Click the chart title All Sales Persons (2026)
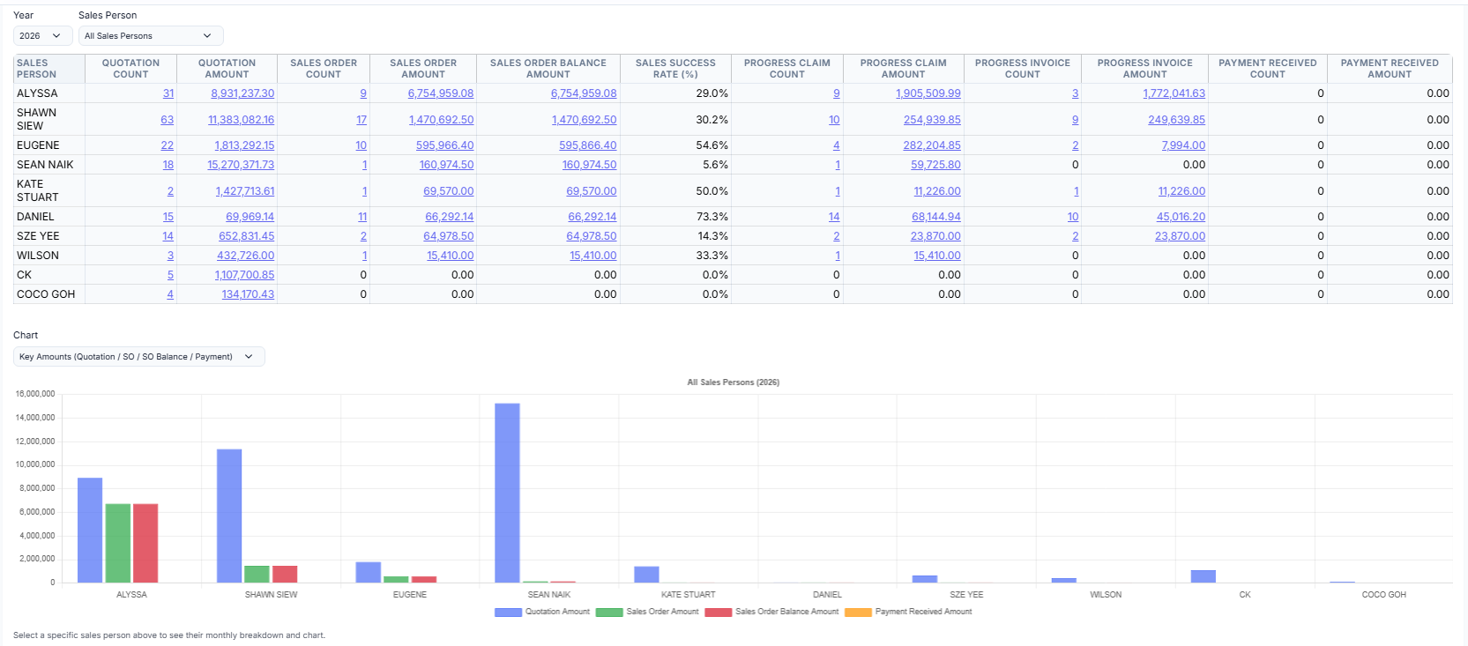The height and width of the screenshot is (646, 1468). (734, 382)
